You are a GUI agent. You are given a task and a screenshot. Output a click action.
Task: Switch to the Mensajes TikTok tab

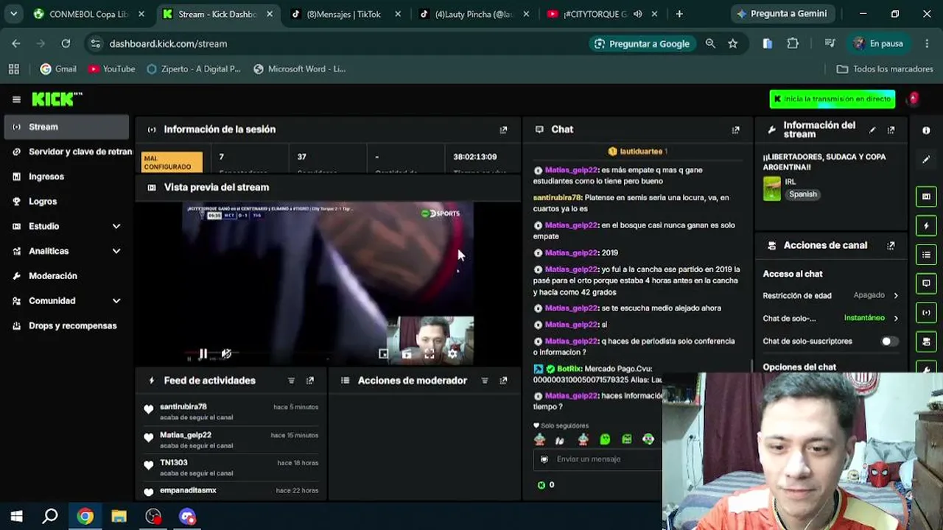click(345, 14)
